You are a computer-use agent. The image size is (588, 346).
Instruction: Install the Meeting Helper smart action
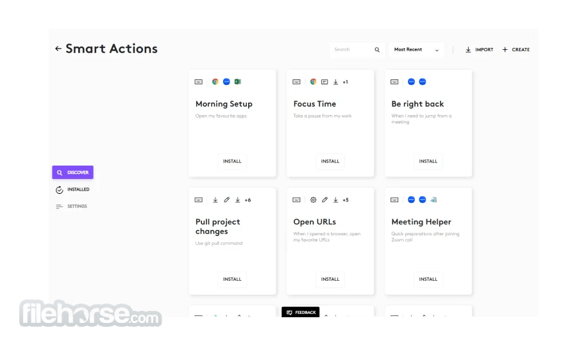click(x=428, y=279)
